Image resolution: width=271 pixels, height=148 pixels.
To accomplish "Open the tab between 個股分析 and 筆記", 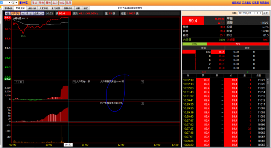I will click(78, 8).
